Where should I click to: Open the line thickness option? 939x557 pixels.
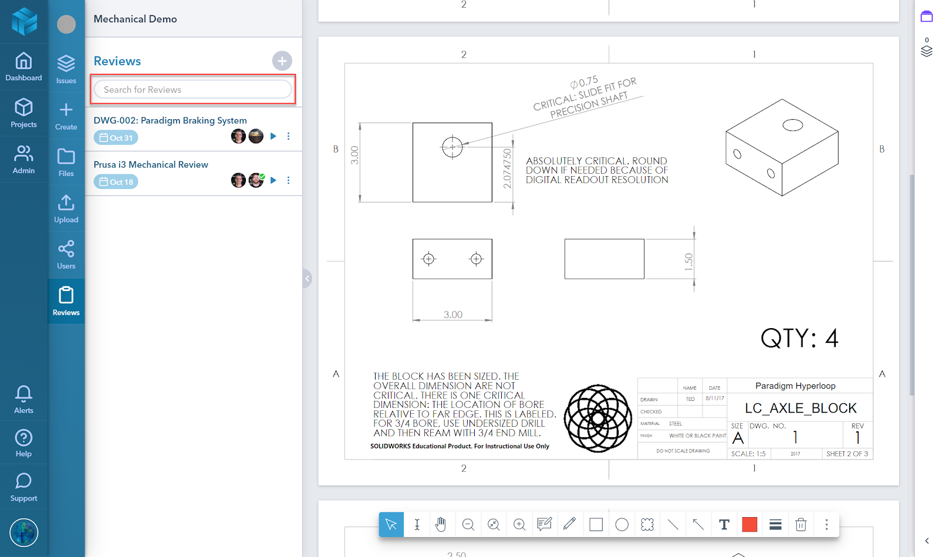pyautogui.click(x=775, y=524)
